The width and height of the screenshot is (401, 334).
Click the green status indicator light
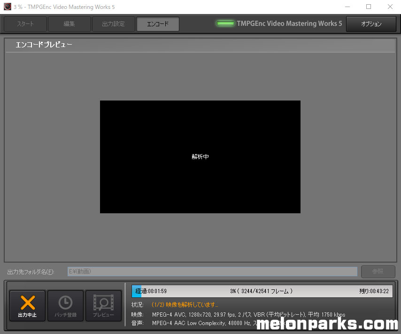225,23
